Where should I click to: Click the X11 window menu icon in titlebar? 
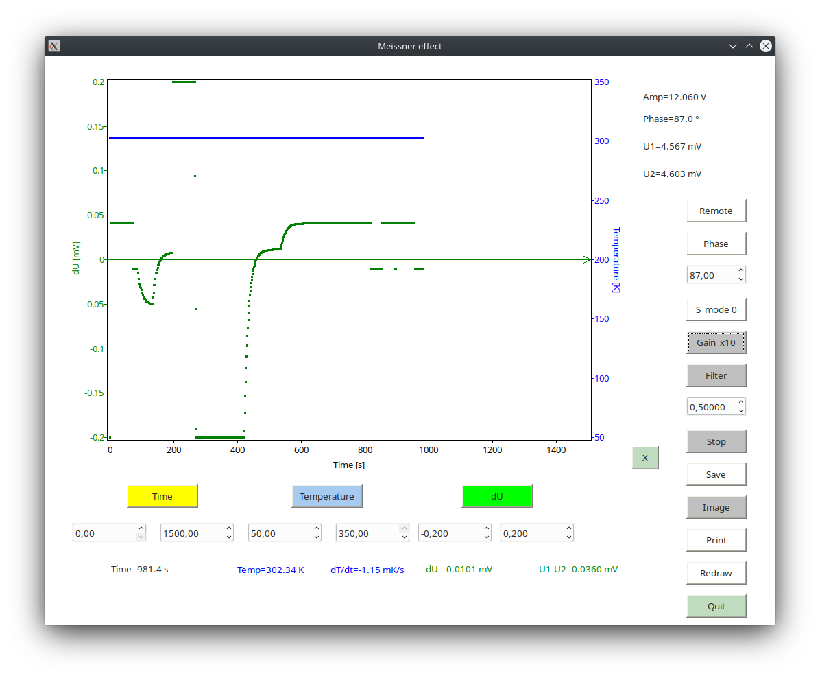tap(54, 46)
